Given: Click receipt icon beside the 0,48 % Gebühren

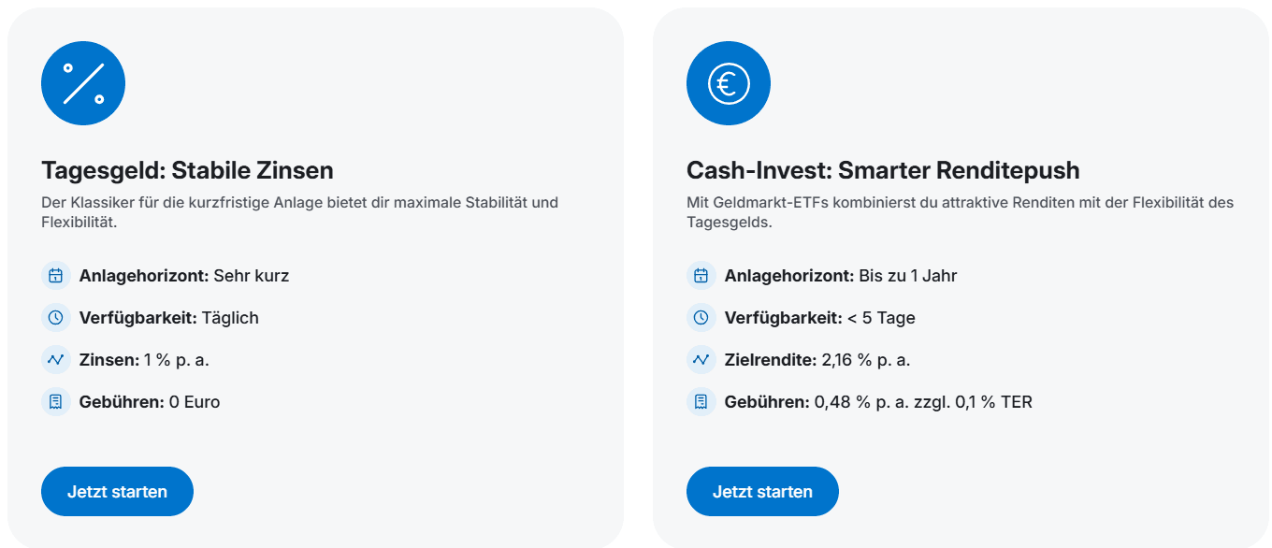Looking at the screenshot, I should point(701,402).
